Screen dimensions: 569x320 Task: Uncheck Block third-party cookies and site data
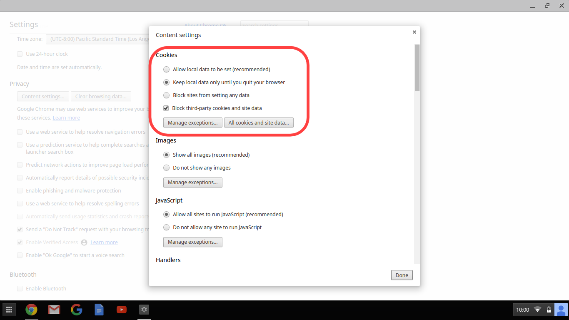167,108
